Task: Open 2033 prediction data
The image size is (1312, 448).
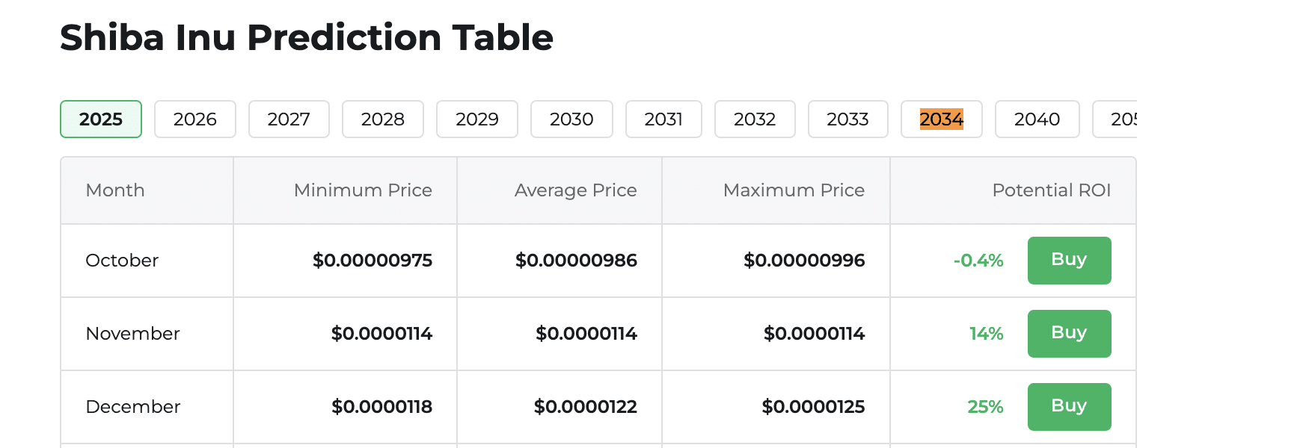Action: pos(847,119)
